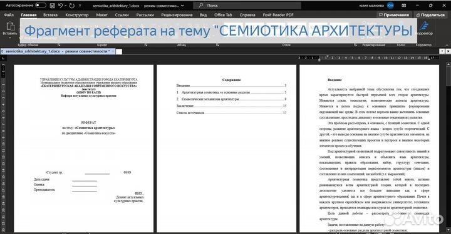Screen dimensions: 451x234
Task: Click the 'Преподаватель' label
Action: (44, 190)
